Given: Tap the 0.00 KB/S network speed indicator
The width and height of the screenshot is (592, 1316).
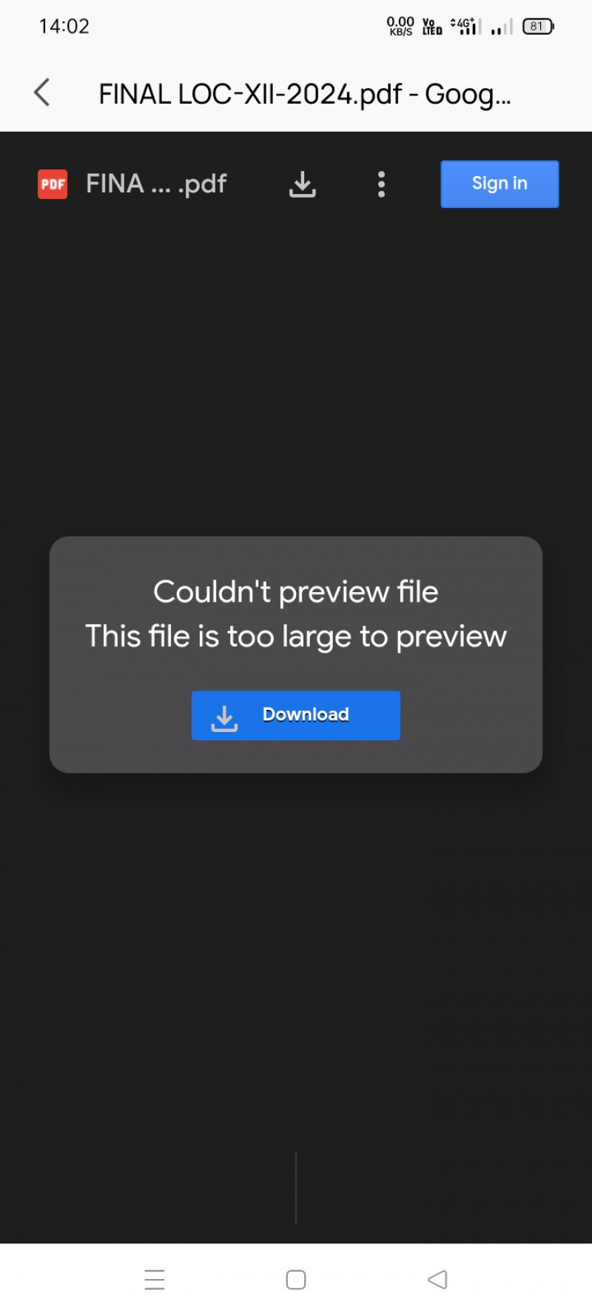Looking at the screenshot, I should pyautogui.click(x=400, y=27).
